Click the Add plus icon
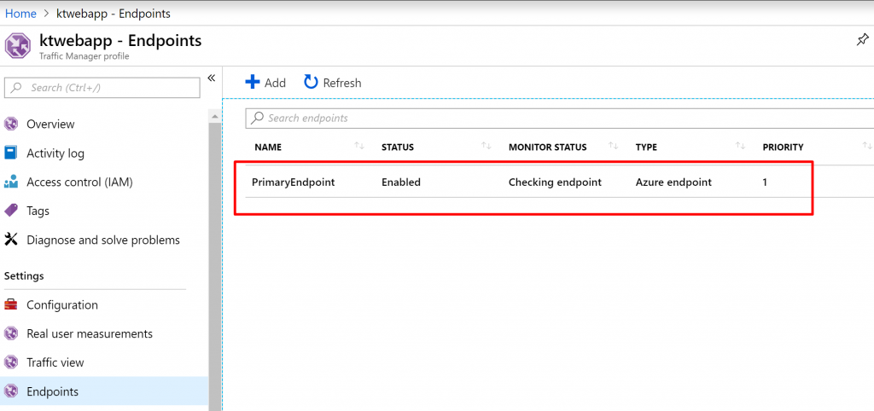Screen dimensions: 874x411 click(x=253, y=83)
